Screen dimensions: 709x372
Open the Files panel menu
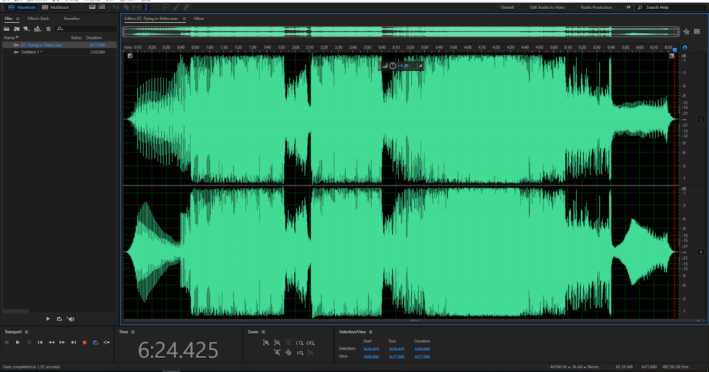18,18
